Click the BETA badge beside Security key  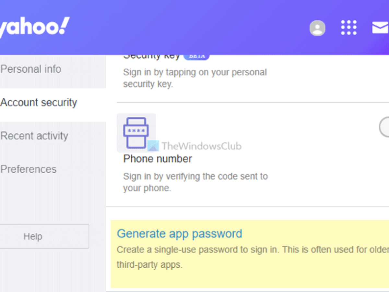(197, 56)
